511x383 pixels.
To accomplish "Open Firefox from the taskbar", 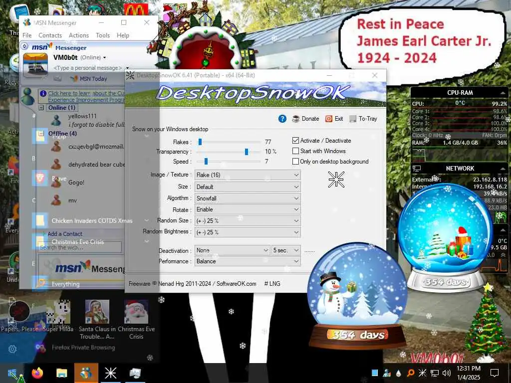I will click(37, 373).
